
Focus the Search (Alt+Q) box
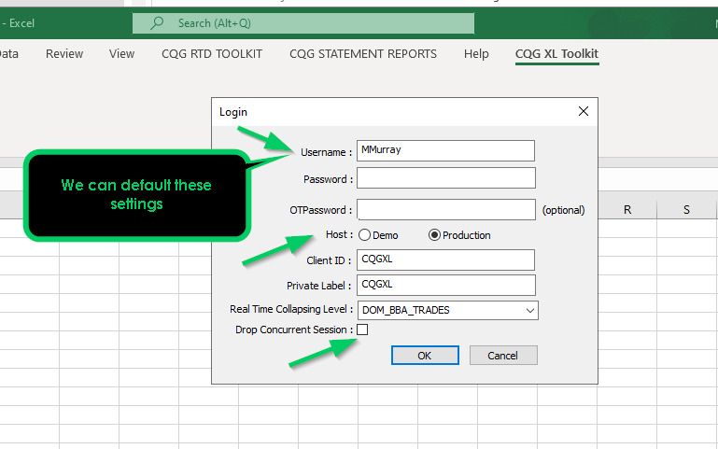pos(303,23)
